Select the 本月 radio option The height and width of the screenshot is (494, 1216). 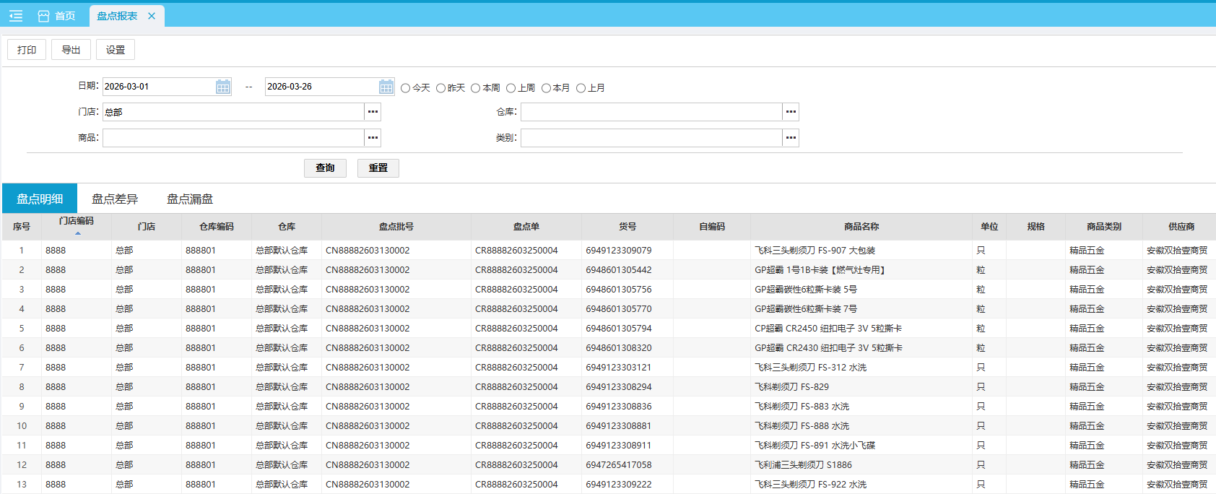point(546,88)
